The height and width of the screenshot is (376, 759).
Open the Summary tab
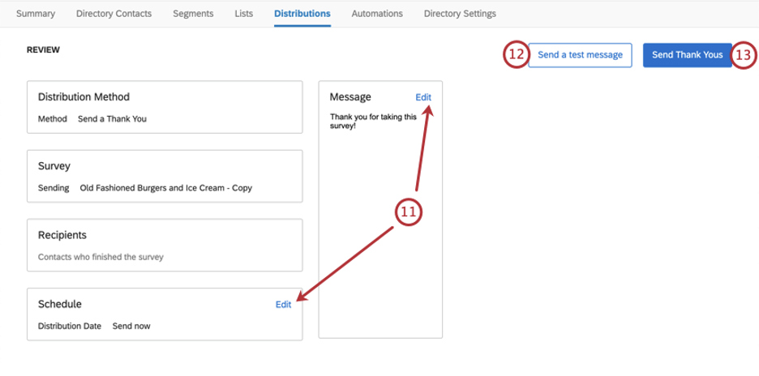[36, 14]
